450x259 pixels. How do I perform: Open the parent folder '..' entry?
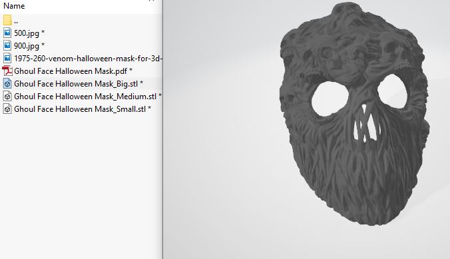pyautogui.click(x=16, y=21)
